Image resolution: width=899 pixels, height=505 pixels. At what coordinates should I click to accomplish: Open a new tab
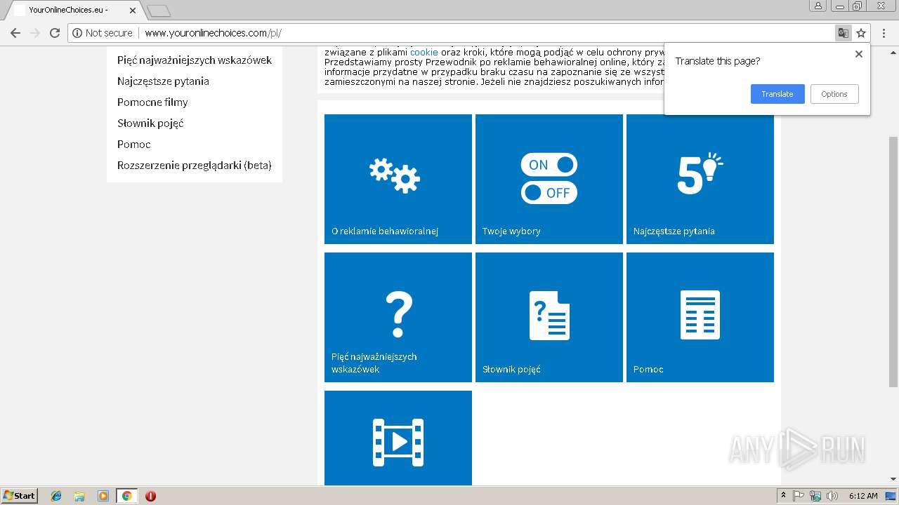point(159,11)
